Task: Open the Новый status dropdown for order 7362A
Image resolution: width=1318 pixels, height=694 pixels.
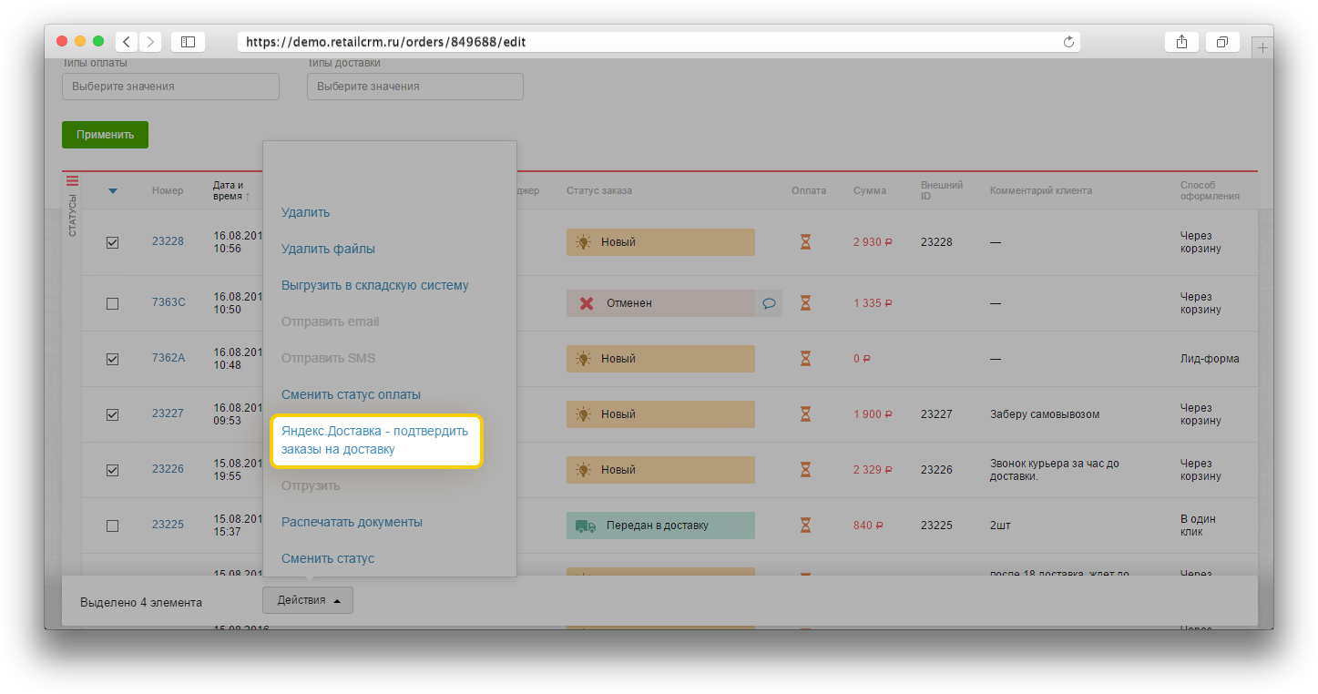Action: [660, 359]
